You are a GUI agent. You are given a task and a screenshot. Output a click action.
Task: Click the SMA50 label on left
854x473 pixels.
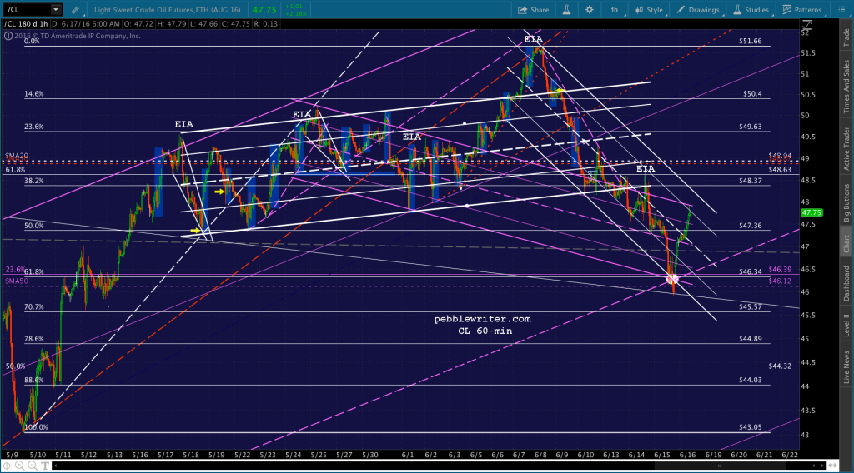[x=17, y=281]
